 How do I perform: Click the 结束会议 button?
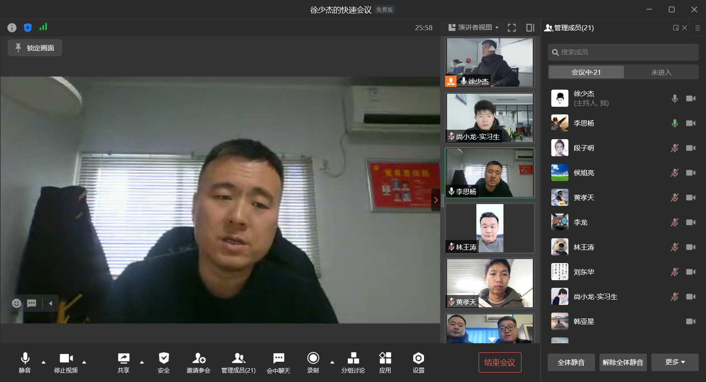point(499,363)
